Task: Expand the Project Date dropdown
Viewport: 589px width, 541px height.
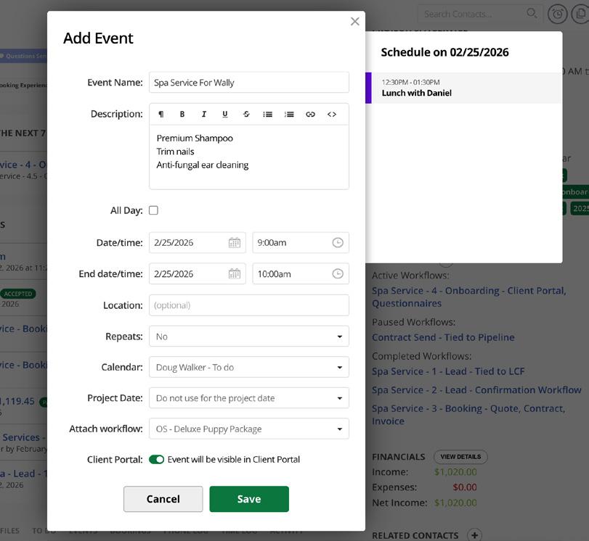Action: click(248, 398)
